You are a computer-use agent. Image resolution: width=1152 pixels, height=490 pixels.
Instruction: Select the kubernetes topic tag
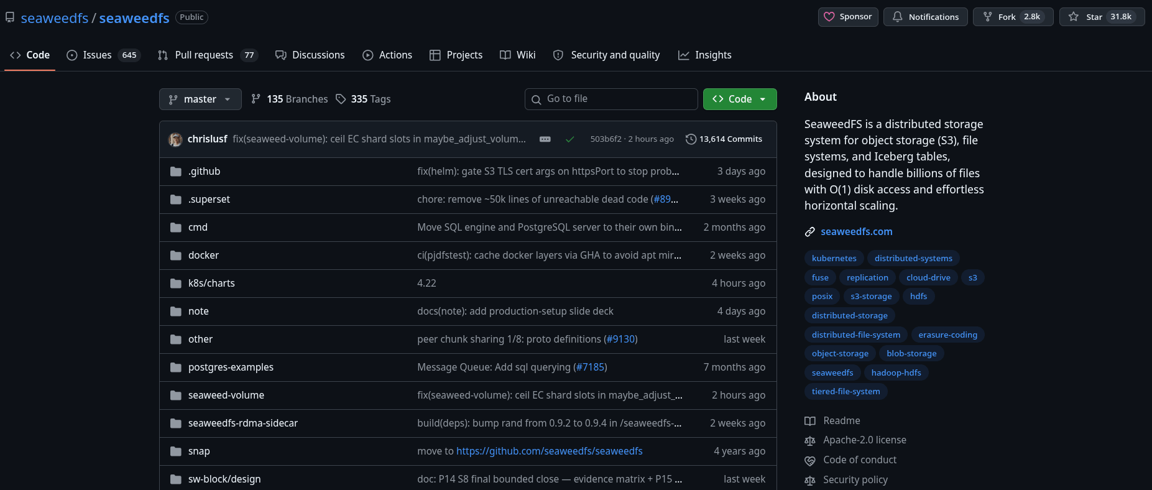834,259
